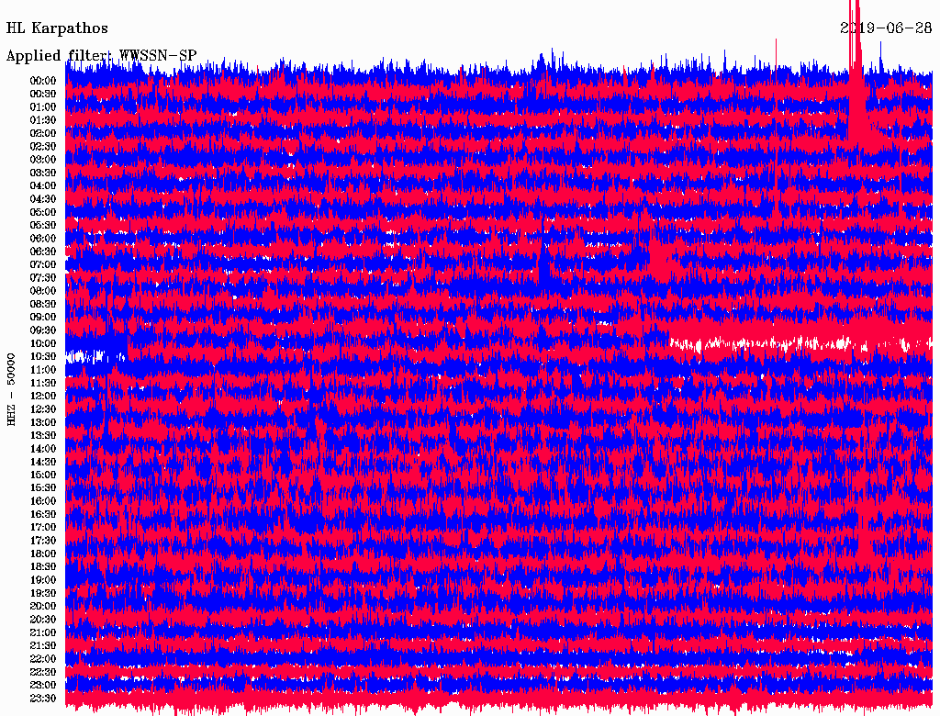Select the 04:30 time label
The width and height of the screenshot is (940, 716).
[x=43, y=199]
